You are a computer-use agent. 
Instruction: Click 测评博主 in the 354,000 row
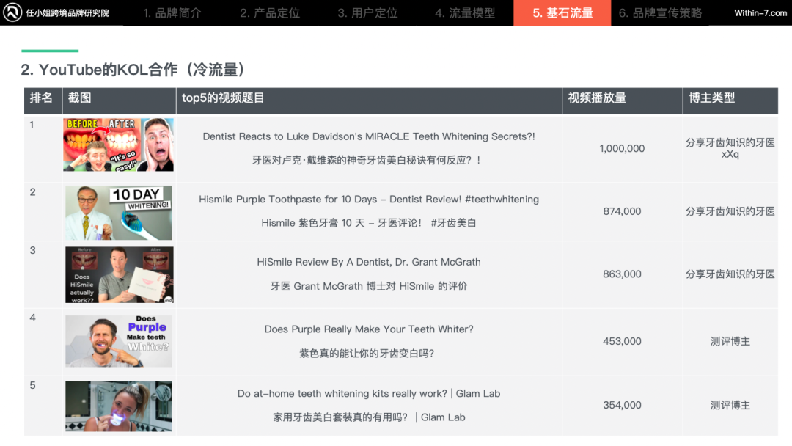pos(730,405)
